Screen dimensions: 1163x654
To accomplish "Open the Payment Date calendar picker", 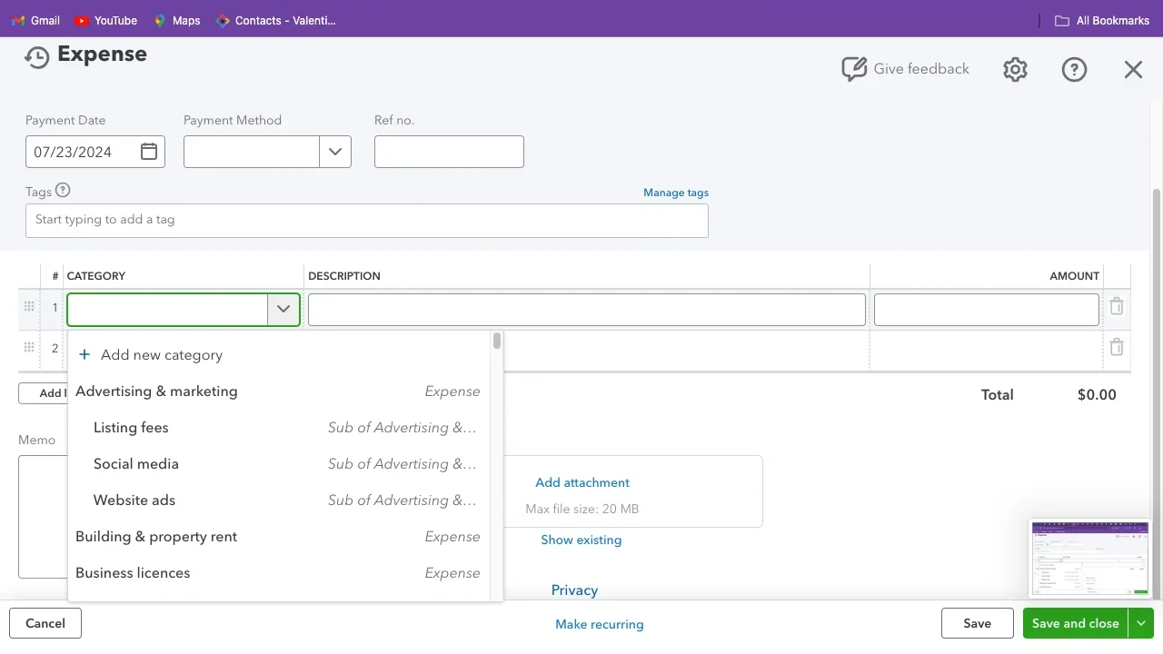I will pos(148,151).
